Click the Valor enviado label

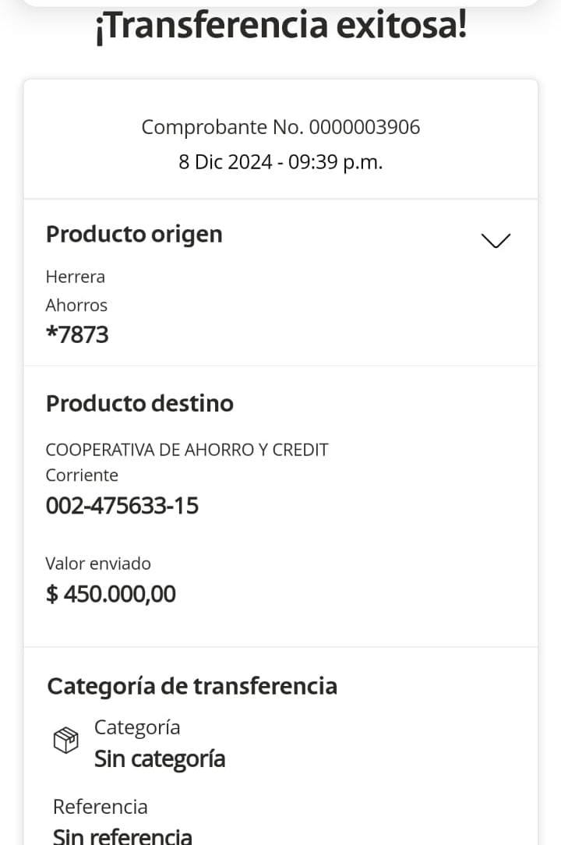tap(98, 564)
